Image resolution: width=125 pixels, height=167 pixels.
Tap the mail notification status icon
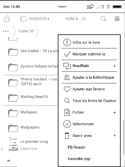tap(90, 7)
